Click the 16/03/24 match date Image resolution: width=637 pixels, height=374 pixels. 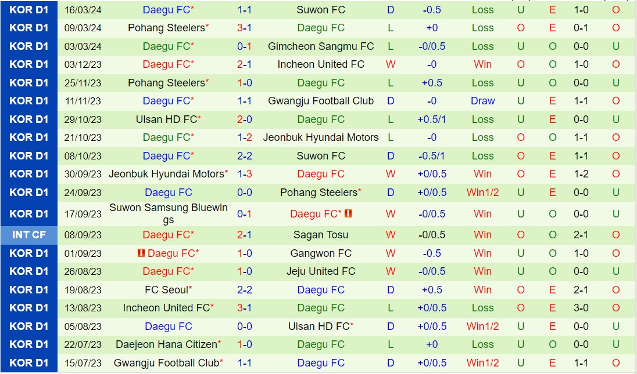(x=83, y=10)
